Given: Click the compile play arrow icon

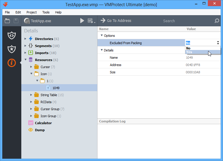Looking at the screenshot, I should [82, 21].
